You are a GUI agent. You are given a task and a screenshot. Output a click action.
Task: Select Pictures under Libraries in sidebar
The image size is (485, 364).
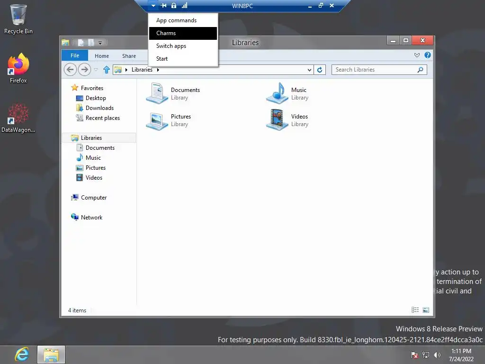[91, 167]
